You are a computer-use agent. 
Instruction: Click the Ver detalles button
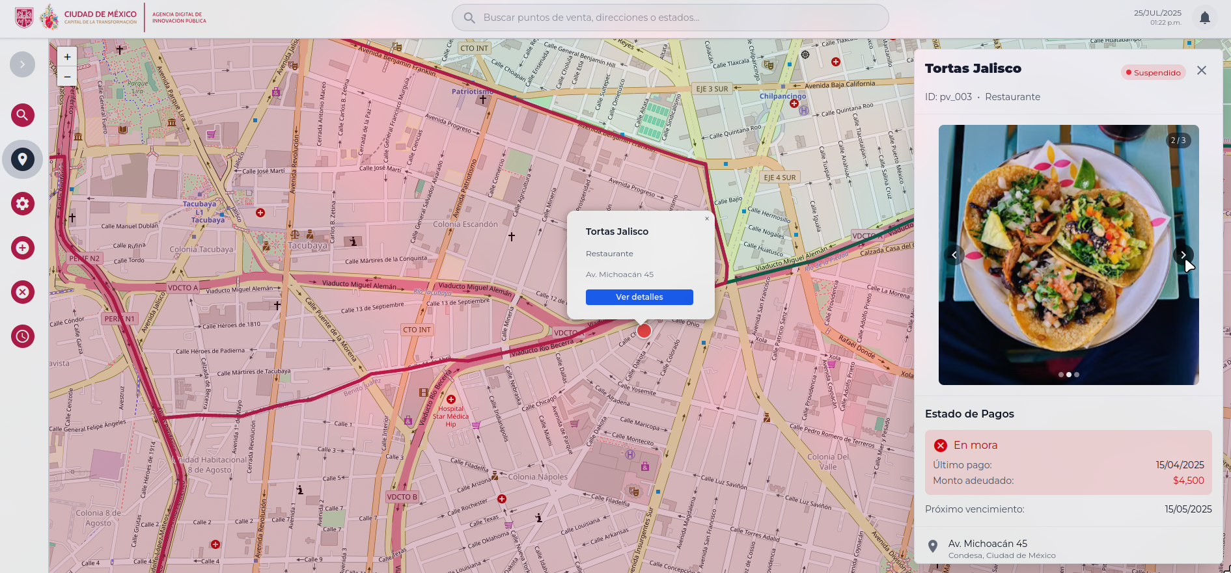pos(639,297)
